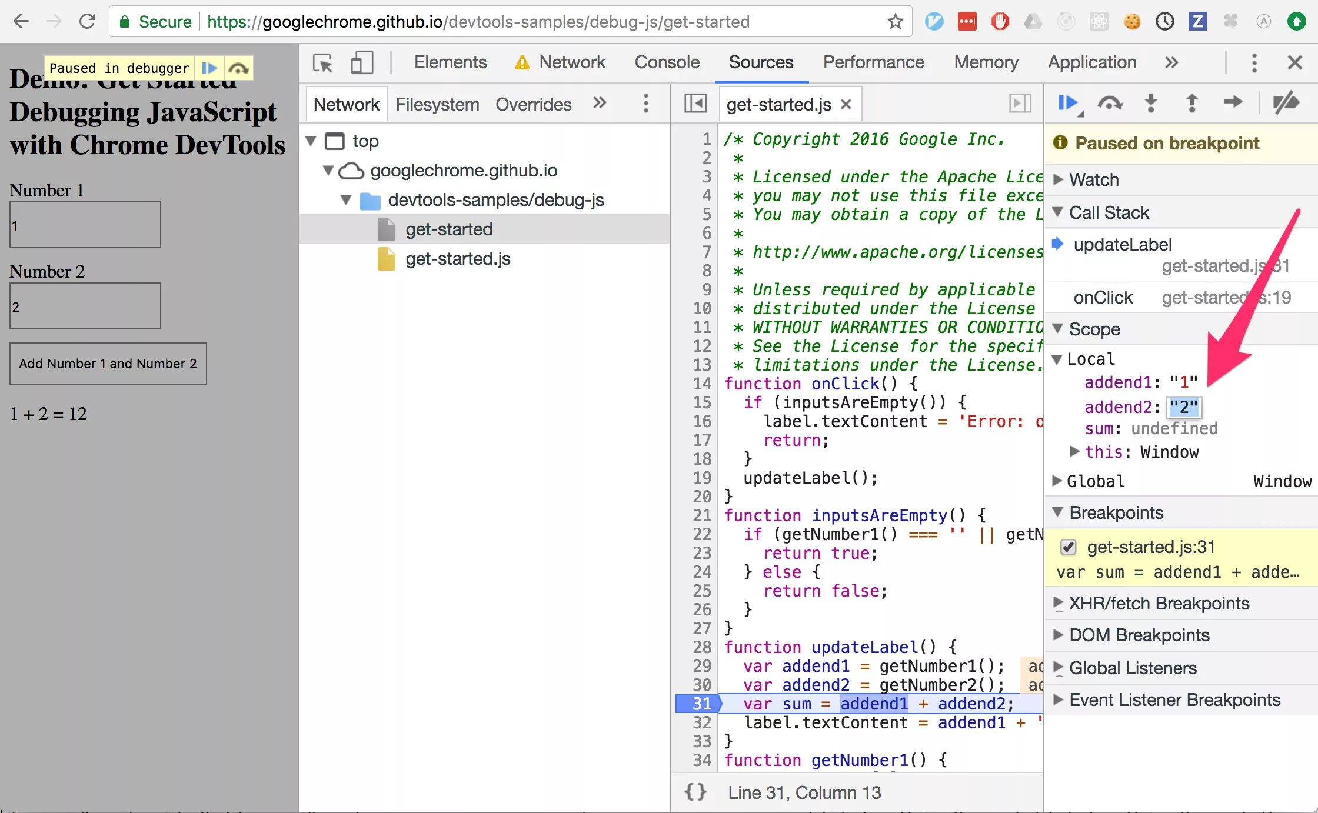This screenshot has width=1318, height=813.
Task: Click the Overrides tab in file navigator
Action: (535, 104)
